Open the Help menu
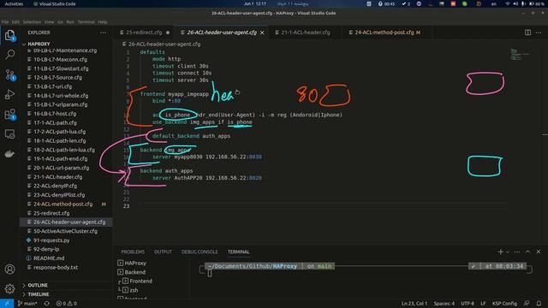The image size is (548, 308). (x=103, y=21)
